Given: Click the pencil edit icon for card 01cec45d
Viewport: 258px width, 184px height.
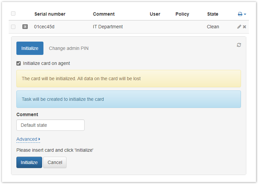Looking at the screenshot, I should (x=239, y=27).
